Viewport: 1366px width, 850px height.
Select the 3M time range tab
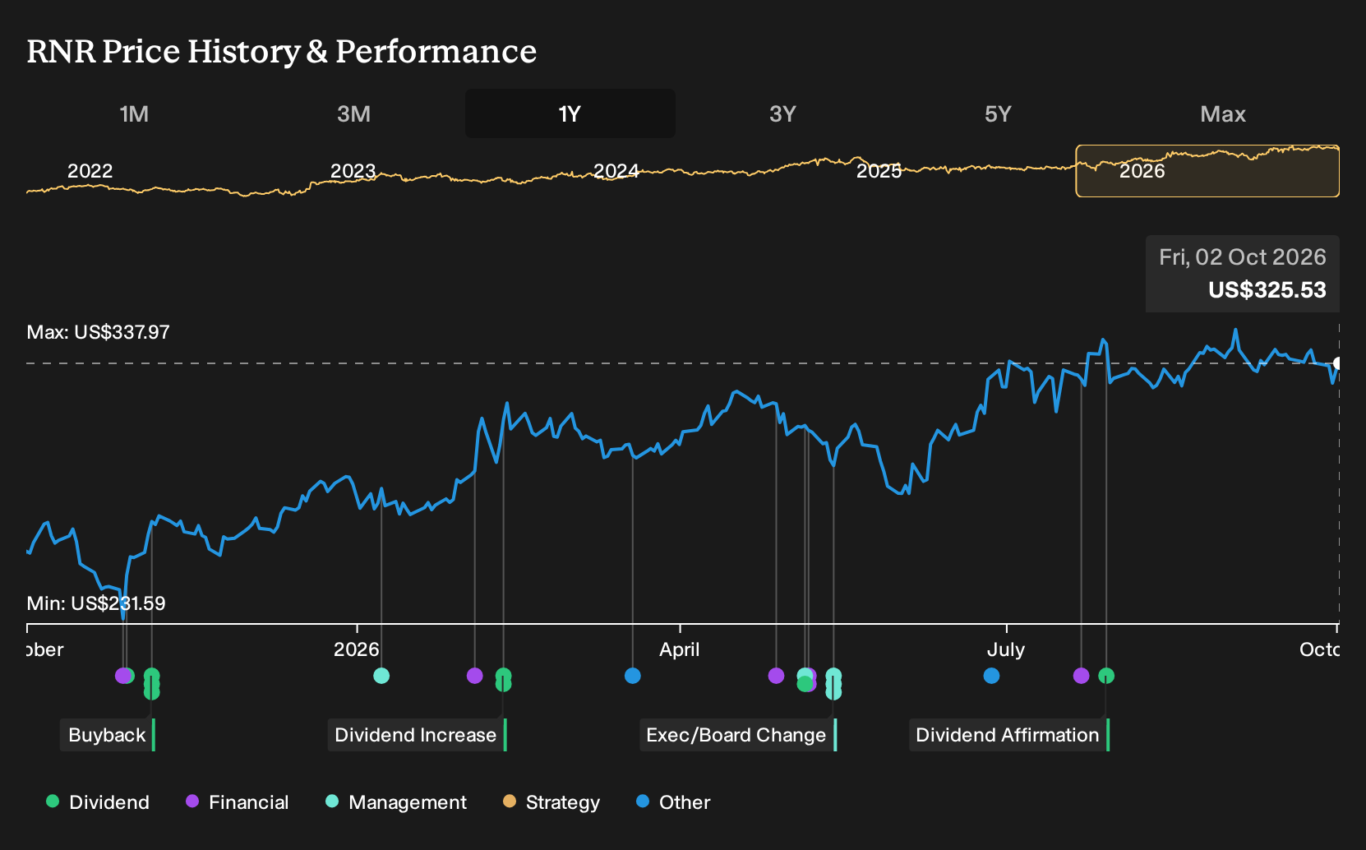click(353, 113)
